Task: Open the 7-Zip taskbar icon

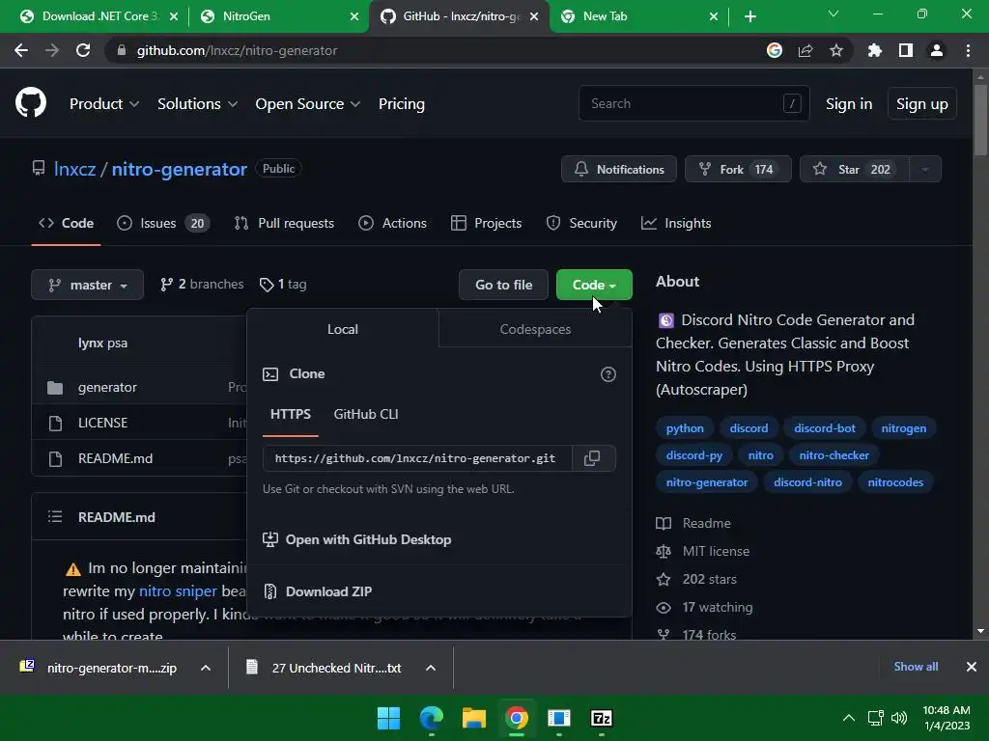Action: tap(601, 718)
